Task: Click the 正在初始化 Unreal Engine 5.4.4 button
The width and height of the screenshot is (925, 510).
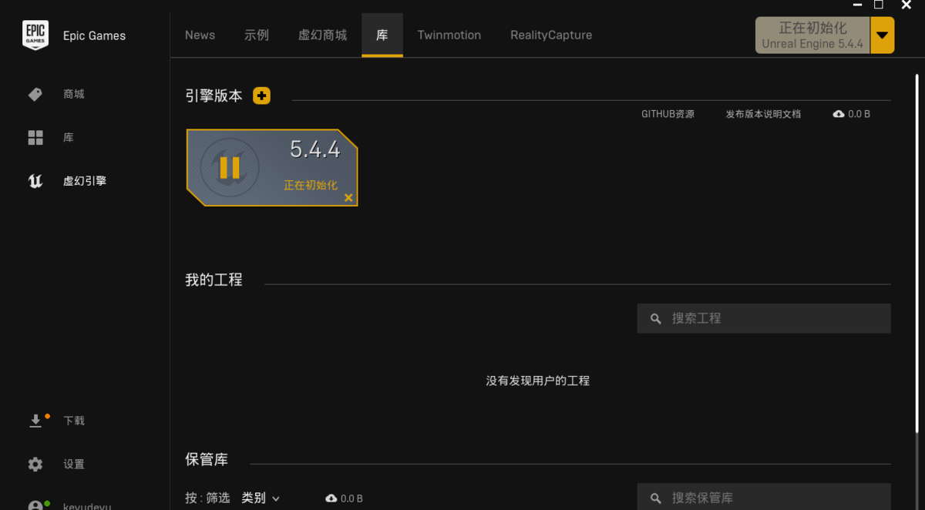Action: point(812,35)
